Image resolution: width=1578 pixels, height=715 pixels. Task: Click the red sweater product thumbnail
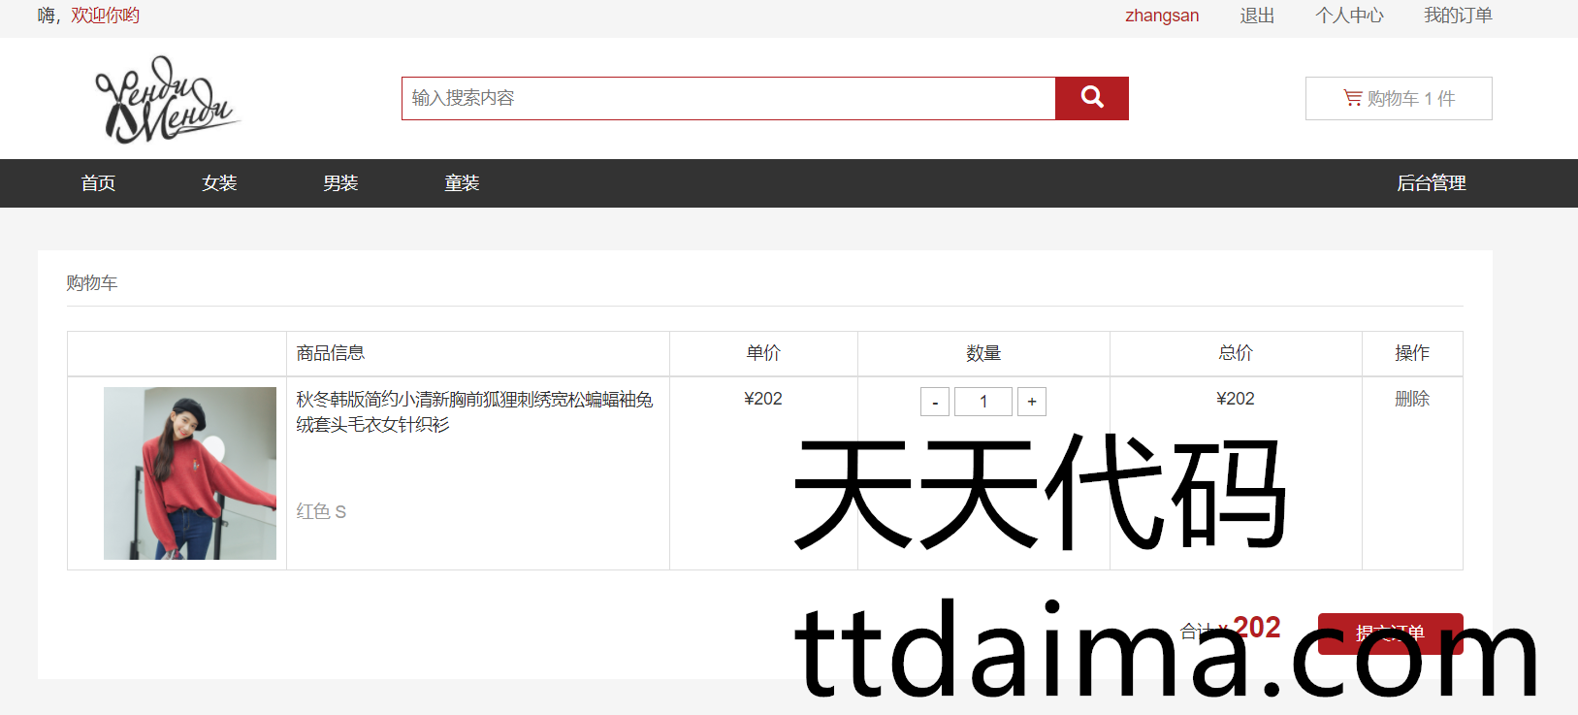[x=190, y=472]
